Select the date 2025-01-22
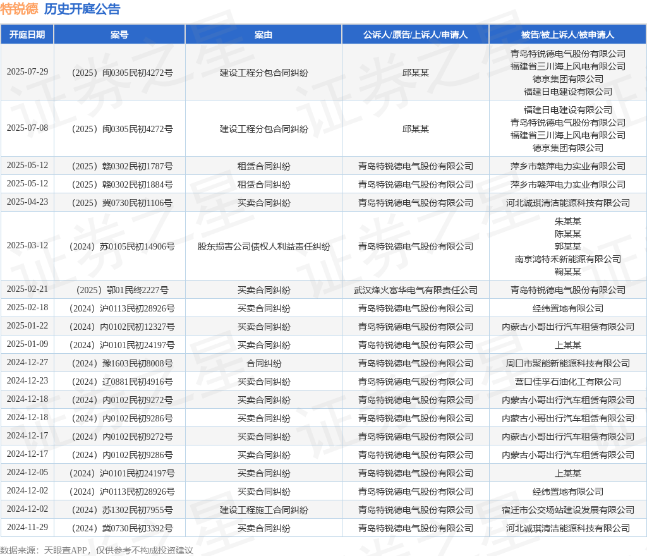Image resolution: width=647 pixels, height=556 pixels. (27, 326)
